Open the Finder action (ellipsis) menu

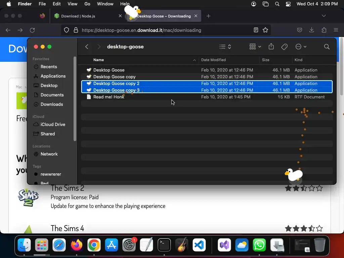(301, 47)
